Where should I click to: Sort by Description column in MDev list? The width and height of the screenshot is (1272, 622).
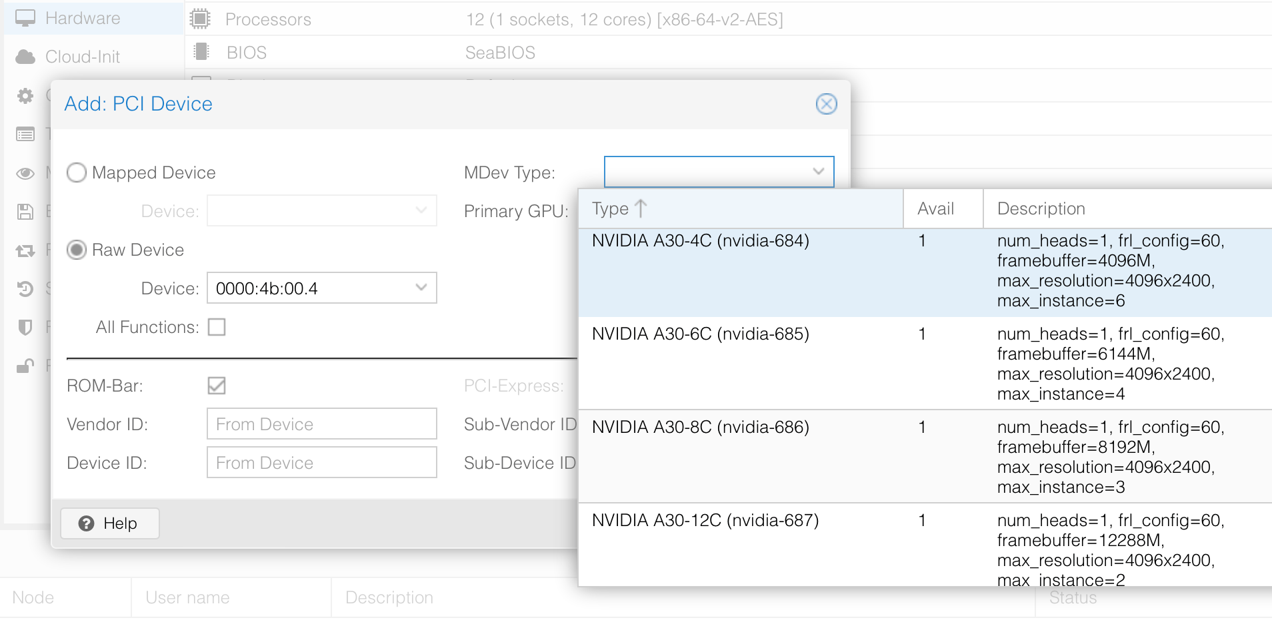click(1127, 208)
